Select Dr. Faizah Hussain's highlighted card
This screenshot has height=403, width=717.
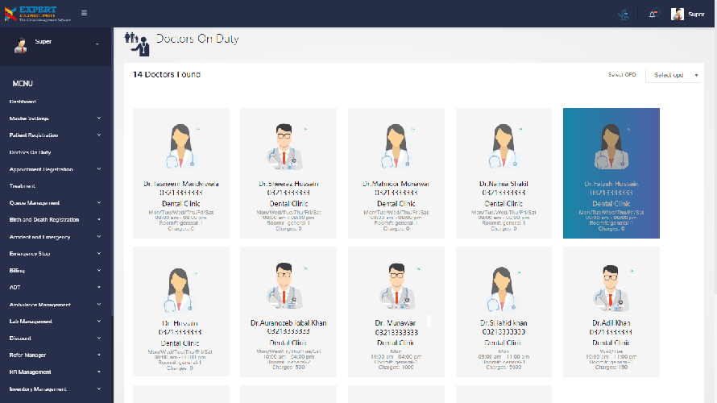pos(611,172)
